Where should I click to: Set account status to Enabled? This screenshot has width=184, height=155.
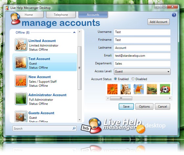pyautogui.click(x=115, y=79)
